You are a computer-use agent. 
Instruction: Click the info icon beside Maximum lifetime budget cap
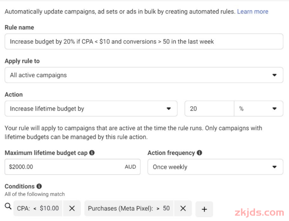point(92,153)
